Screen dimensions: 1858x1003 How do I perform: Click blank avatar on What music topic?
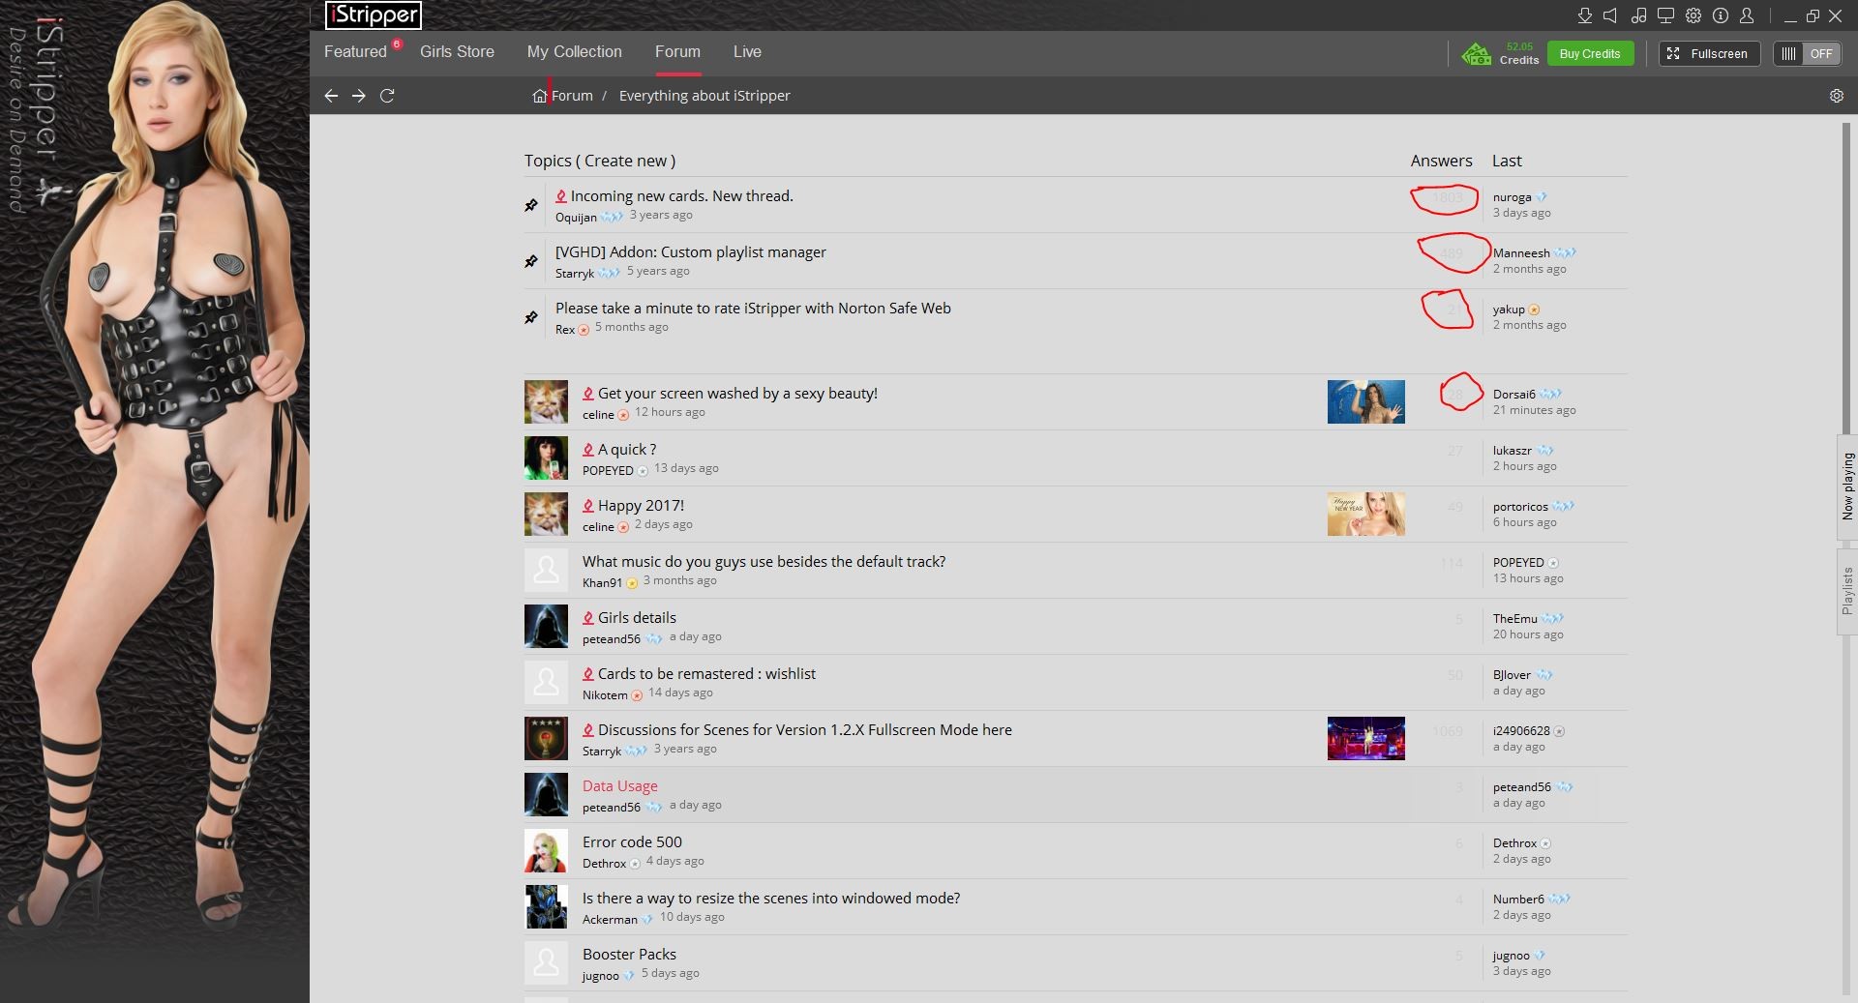[x=546, y=570]
